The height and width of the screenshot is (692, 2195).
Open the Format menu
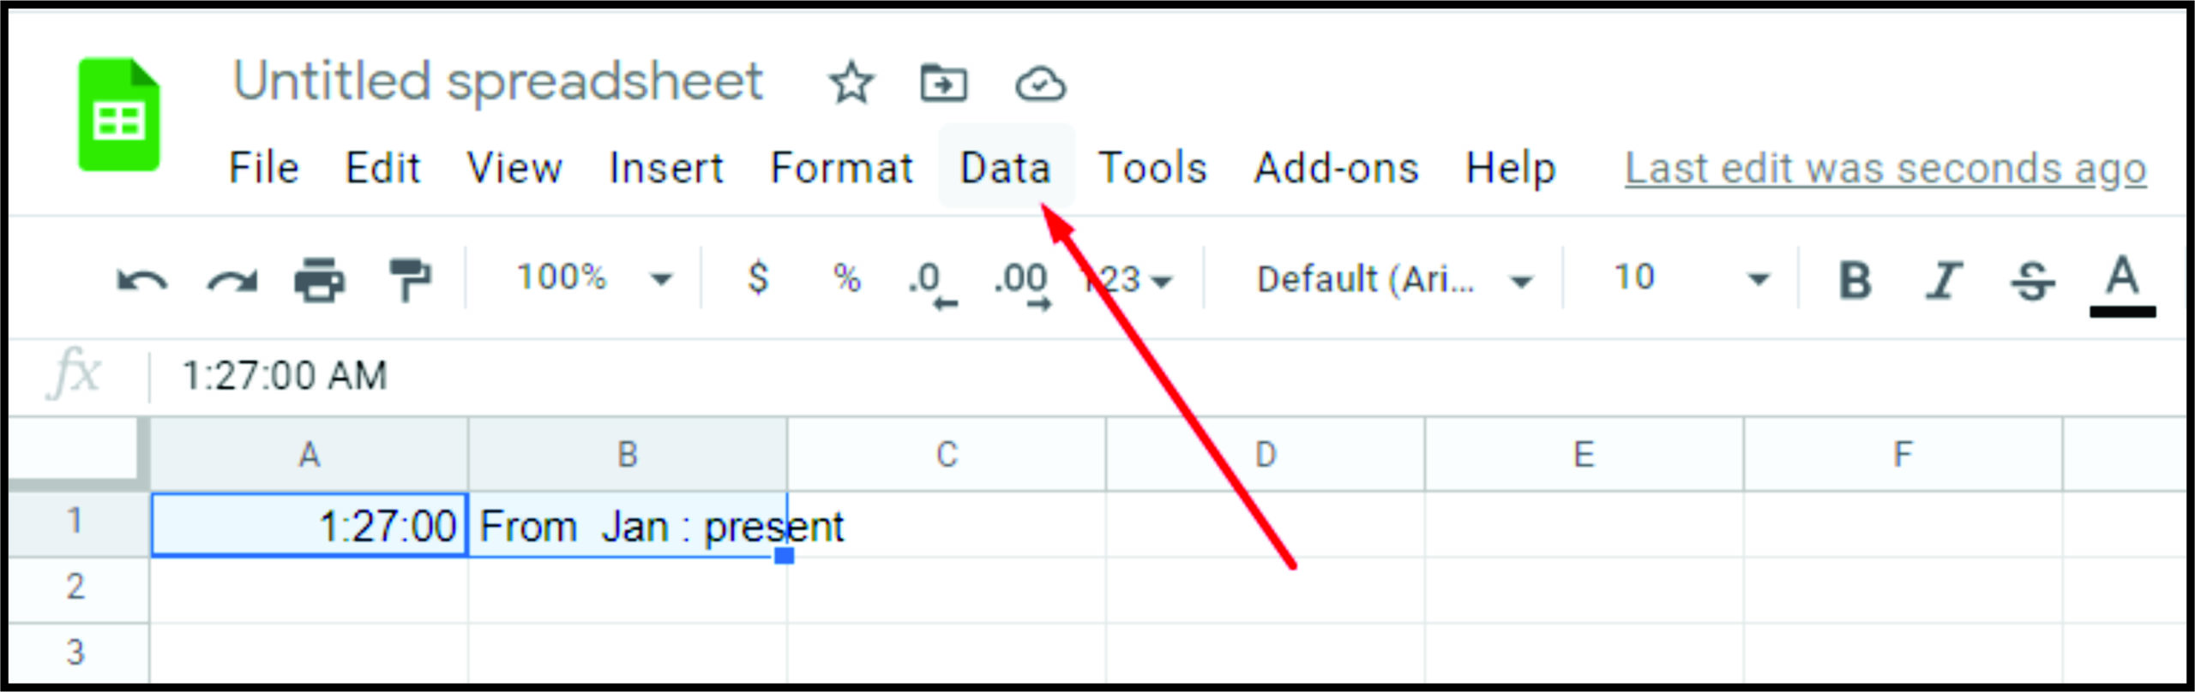[x=841, y=168]
